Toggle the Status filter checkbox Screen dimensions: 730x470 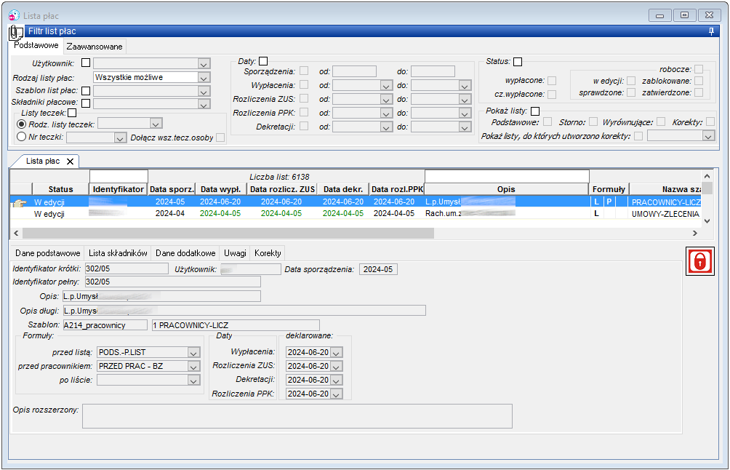click(x=518, y=62)
